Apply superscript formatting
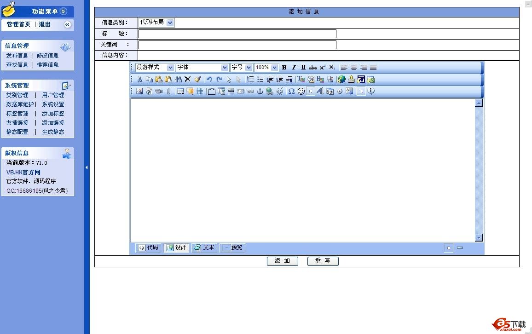Screen dimensions: 532x334 point(322,68)
